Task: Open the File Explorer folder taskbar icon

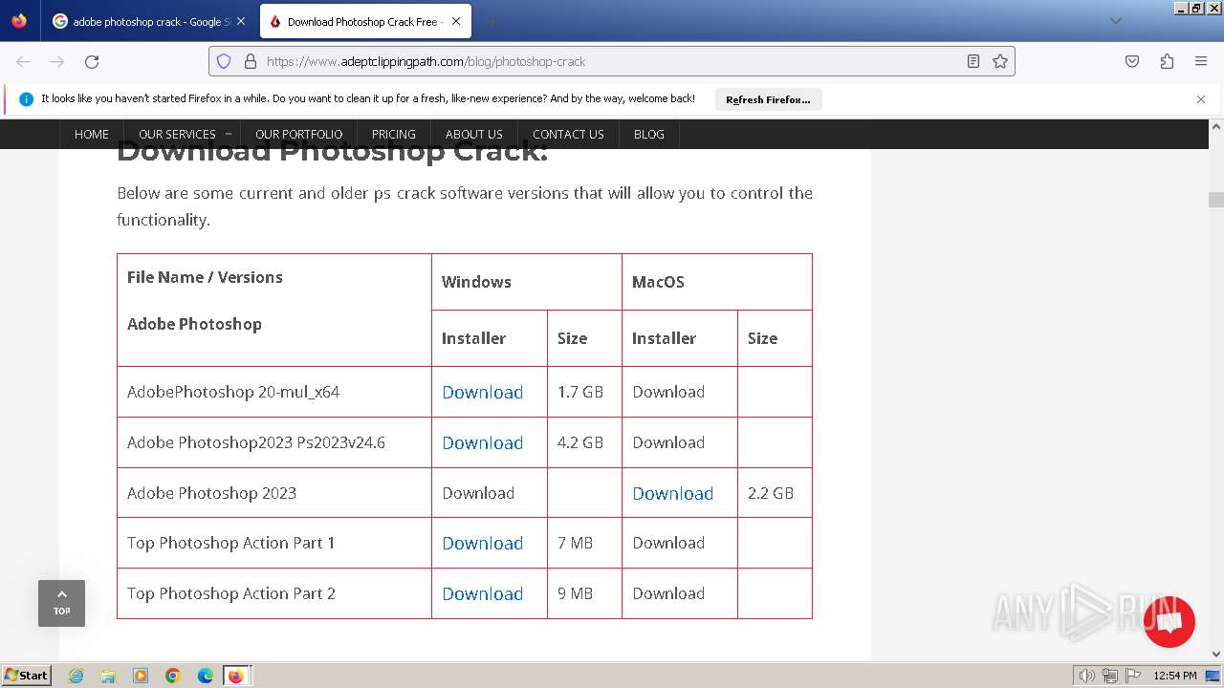Action: [108, 676]
